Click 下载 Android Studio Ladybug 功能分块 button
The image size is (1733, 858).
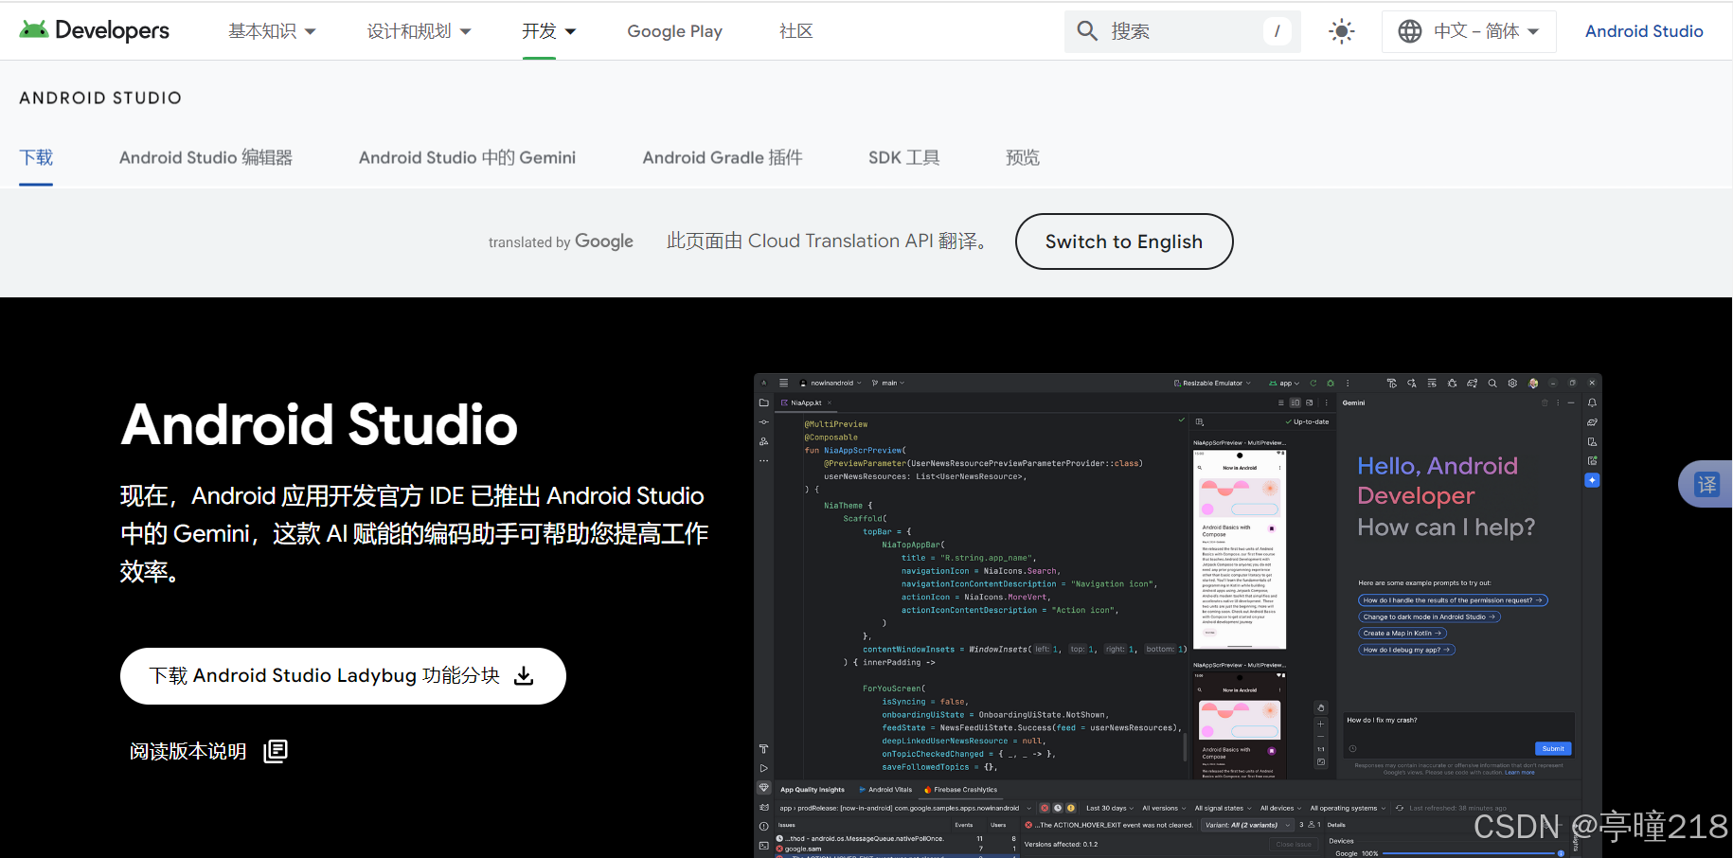343,675
